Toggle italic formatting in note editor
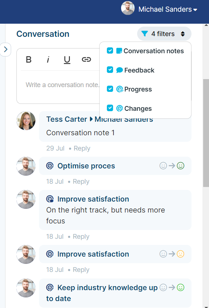This screenshot has width=209, height=308. [48, 59]
